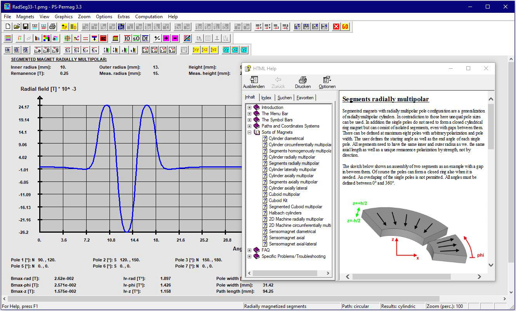
Task: Click the cyan yz plane icon
Action: coord(244,50)
